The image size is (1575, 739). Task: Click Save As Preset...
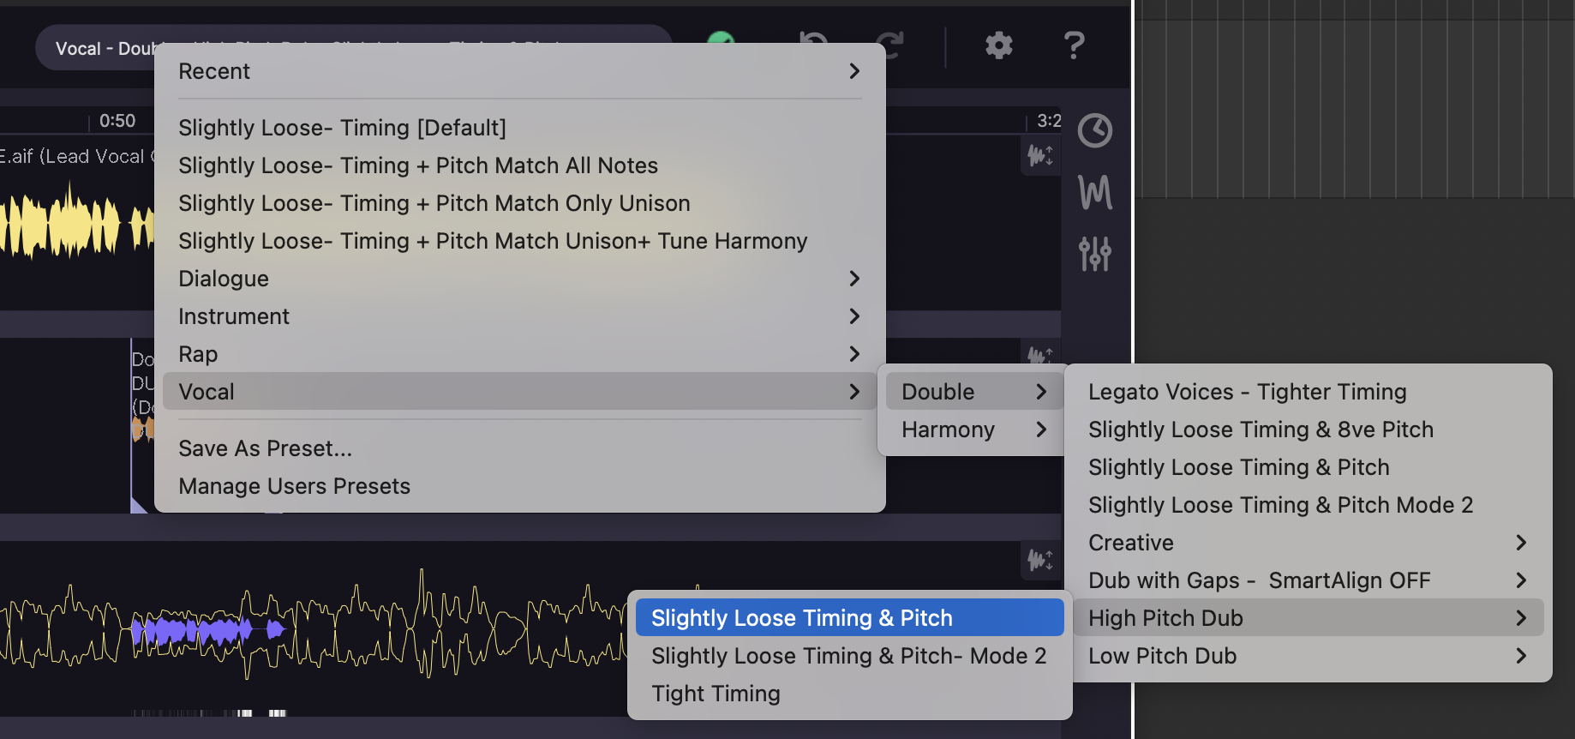point(265,448)
